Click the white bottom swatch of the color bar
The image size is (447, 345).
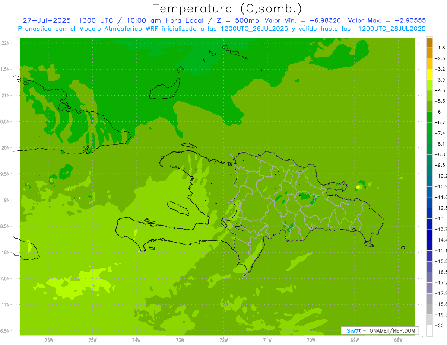click(x=429, y=331)
